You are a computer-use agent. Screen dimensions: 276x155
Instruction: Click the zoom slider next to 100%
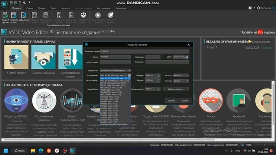click(264, 145)
